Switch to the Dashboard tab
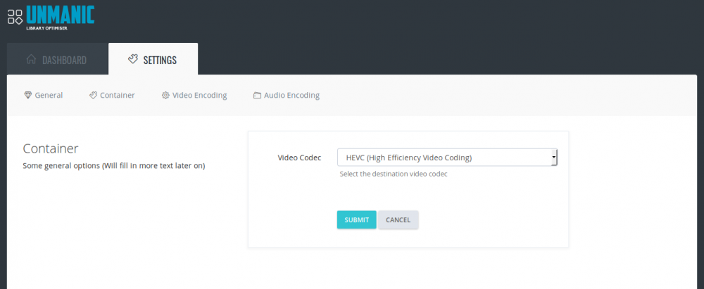This screenshot has width=704, height=289. pos(58,59)
